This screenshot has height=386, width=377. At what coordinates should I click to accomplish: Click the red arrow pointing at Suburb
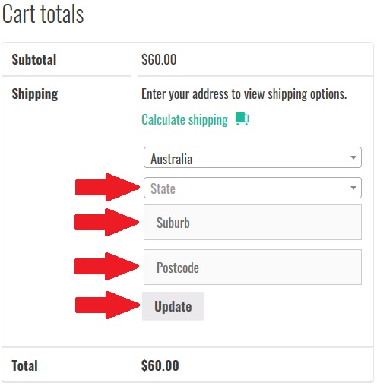tap(106, 222)
